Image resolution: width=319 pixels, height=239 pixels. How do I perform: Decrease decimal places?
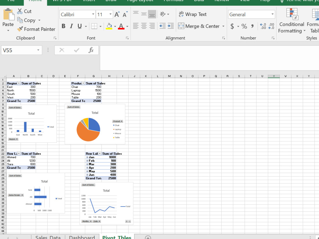pyautogui.click(x=271, y=26)
